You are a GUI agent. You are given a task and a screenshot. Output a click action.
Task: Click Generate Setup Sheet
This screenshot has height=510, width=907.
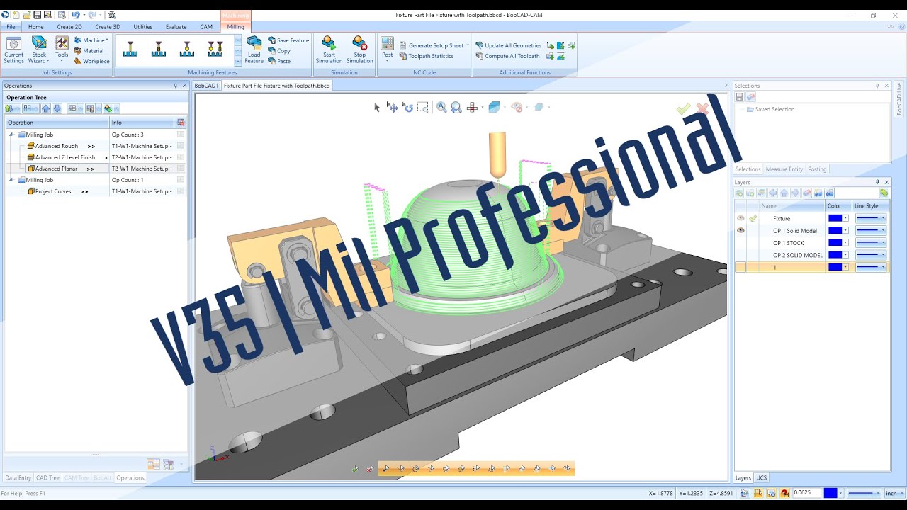[x=434, y=45]
